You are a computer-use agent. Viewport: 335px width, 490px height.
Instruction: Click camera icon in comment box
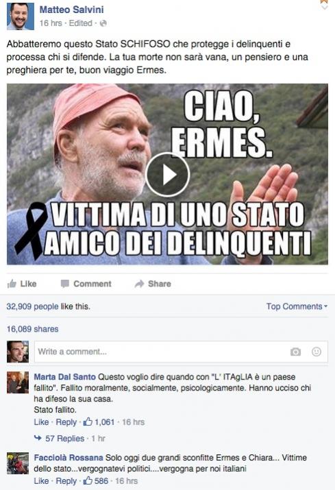tap(295, 352)
